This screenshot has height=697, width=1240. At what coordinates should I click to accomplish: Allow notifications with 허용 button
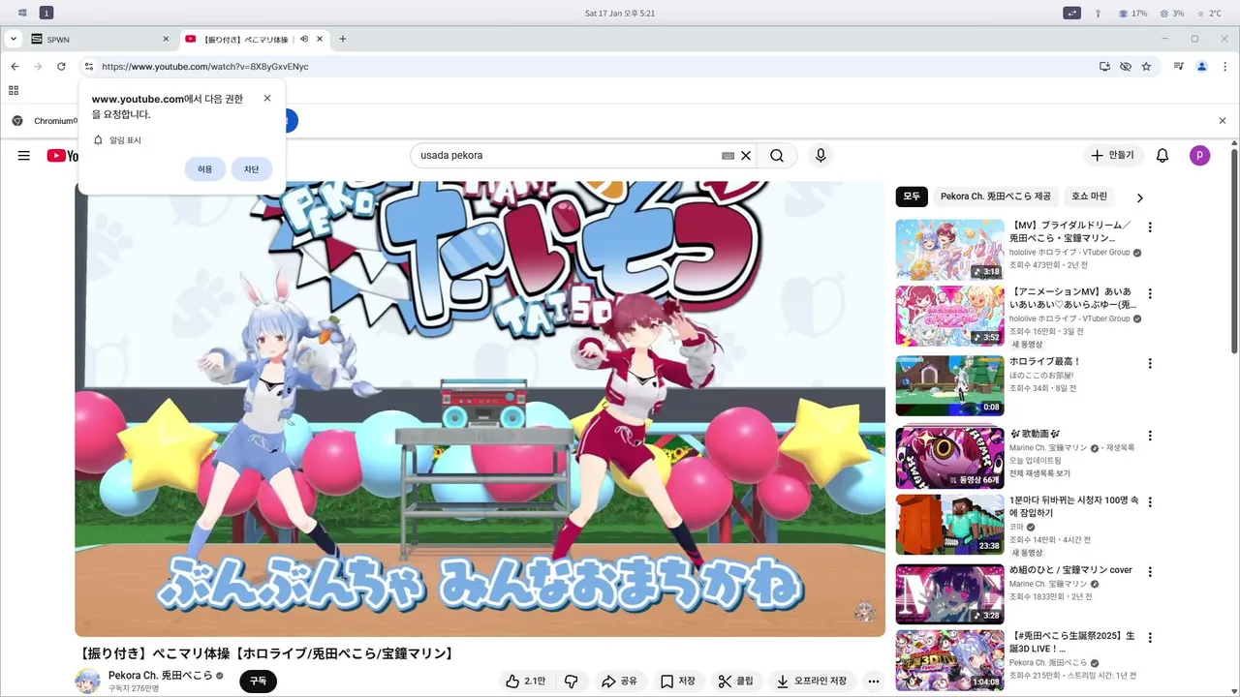point(204,169)
